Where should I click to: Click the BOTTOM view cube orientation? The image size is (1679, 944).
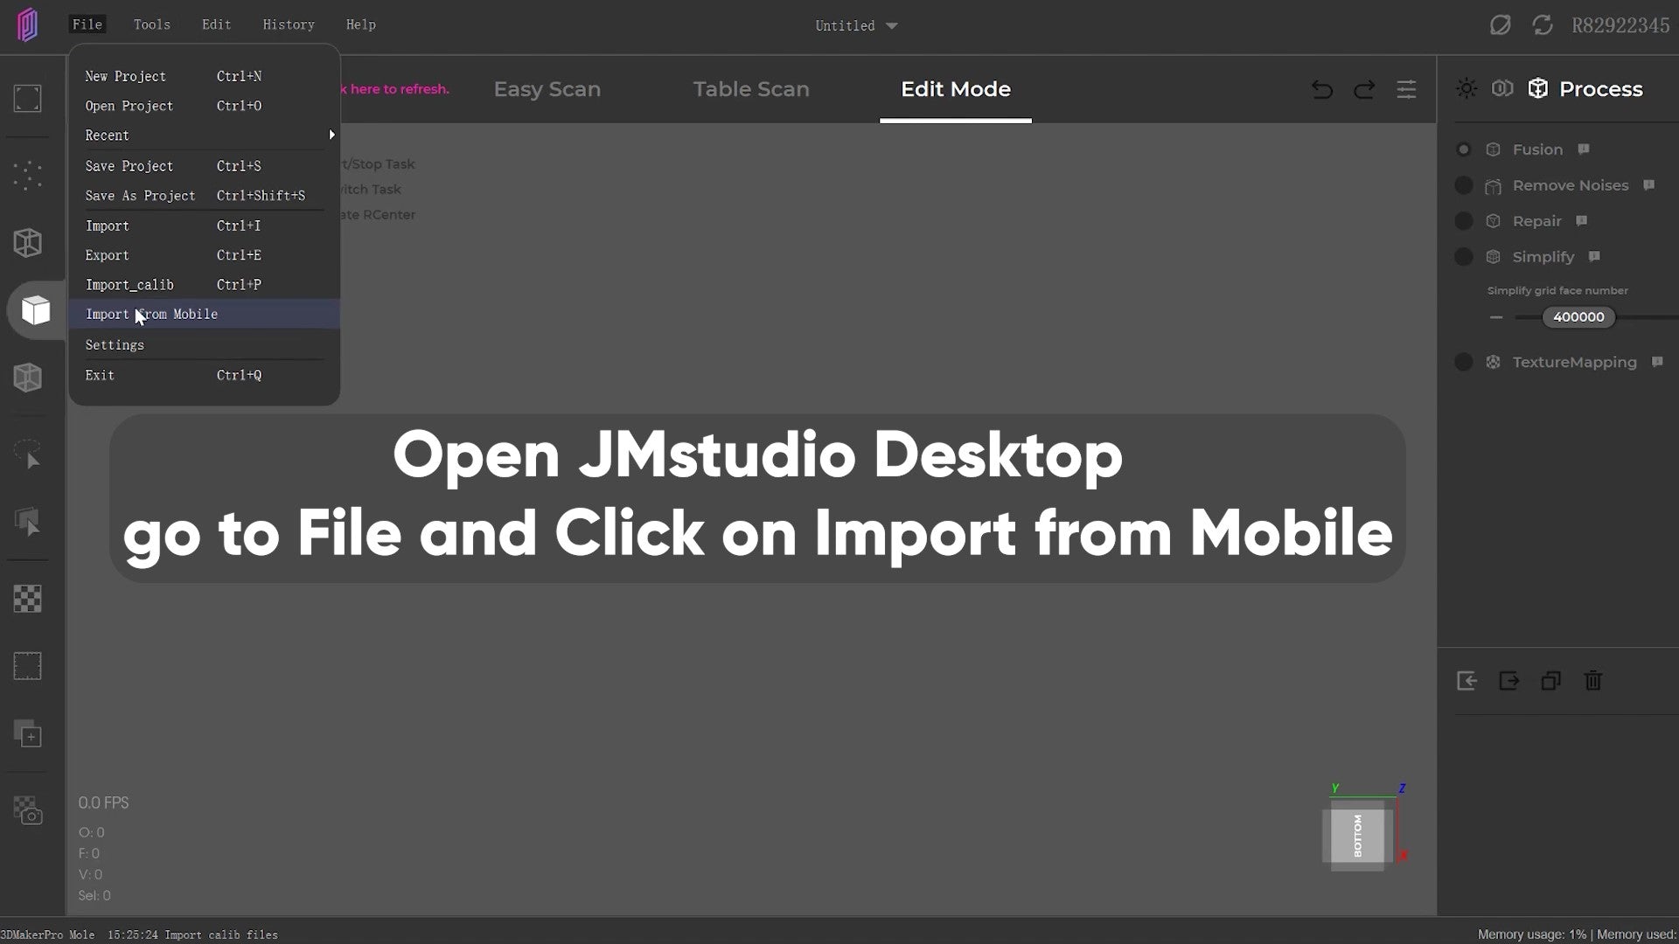click(x=1358, y=833)
